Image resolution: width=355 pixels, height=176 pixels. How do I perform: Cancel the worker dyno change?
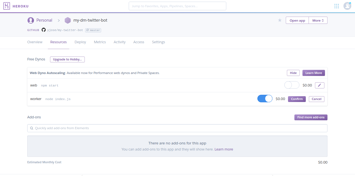pyautogui.click(x=317, y=99)
